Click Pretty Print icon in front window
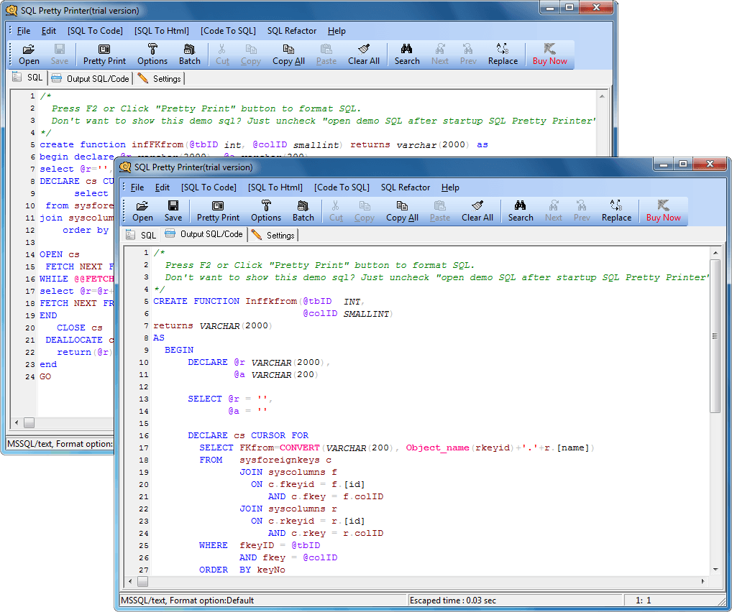The image size is (732, 612). [x=218, y=211]
